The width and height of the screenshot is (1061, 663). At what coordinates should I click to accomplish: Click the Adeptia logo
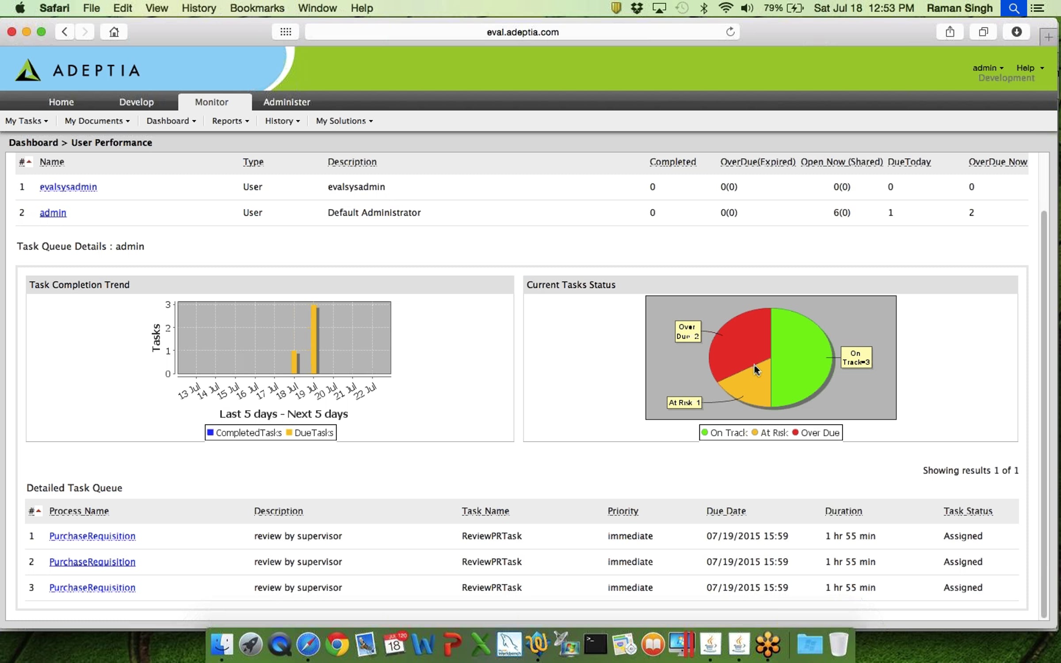(x=78, y=70)
